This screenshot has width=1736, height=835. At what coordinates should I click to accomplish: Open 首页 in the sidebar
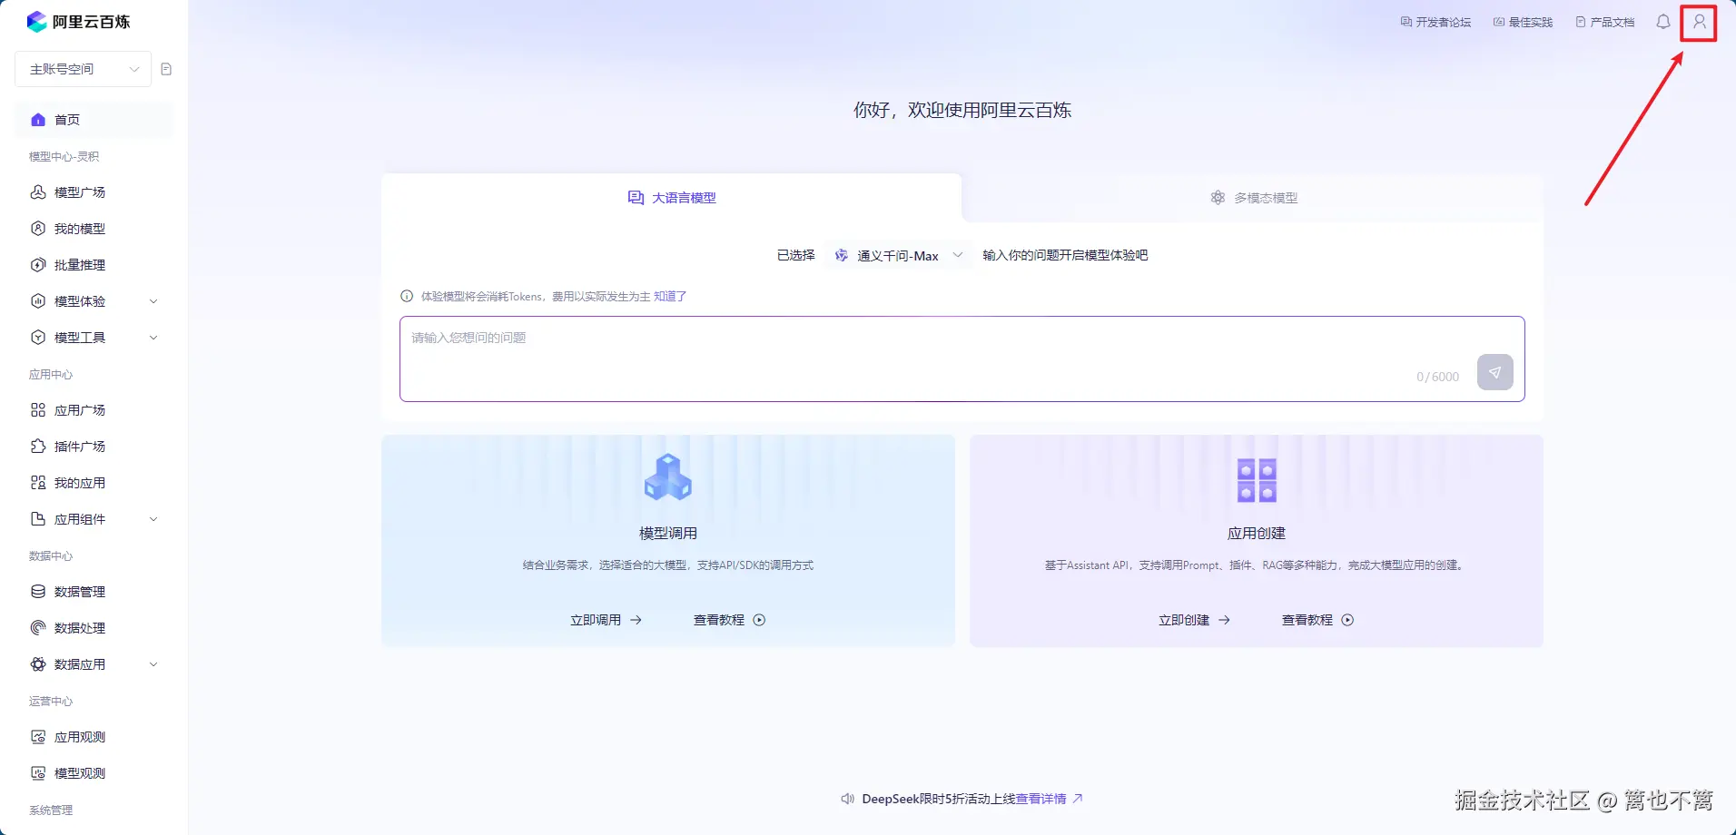point(94,120)
